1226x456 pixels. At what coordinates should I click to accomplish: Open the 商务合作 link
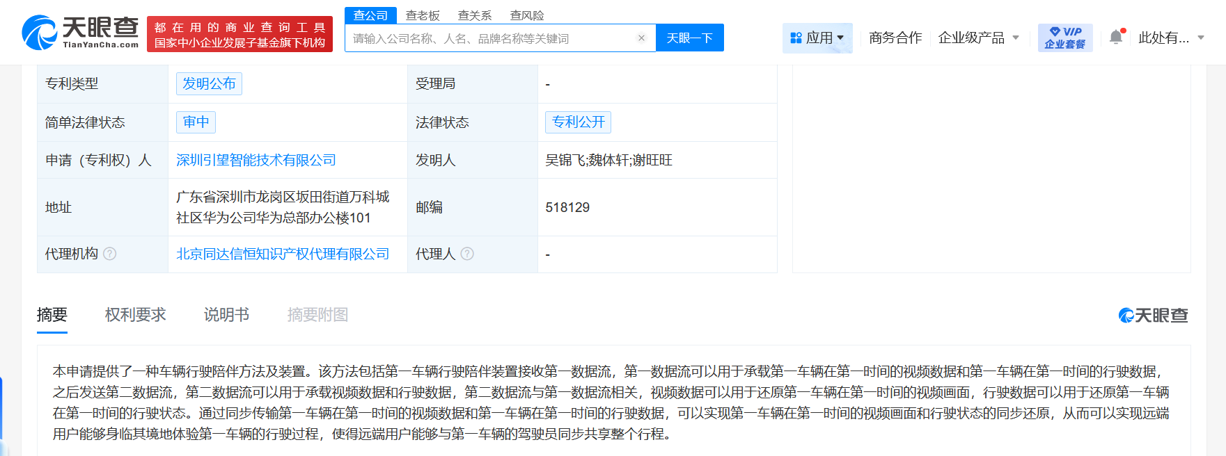pyautogui.click(x=895, y=38)
